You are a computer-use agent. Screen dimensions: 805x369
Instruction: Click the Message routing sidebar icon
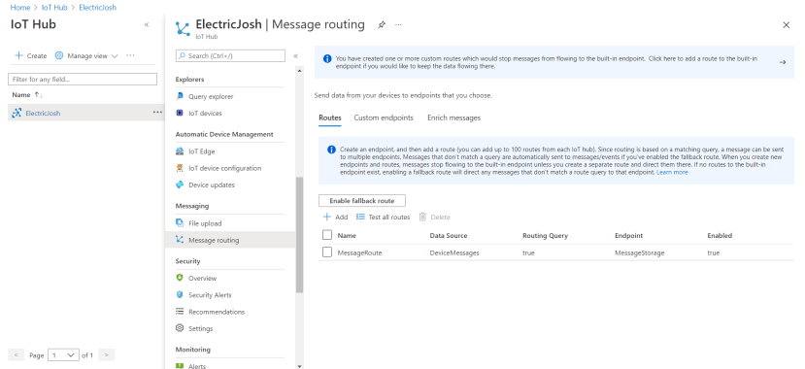click(x=180, y=240)
